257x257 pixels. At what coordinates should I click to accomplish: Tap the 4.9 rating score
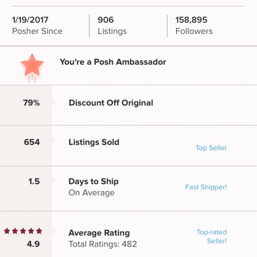(33, 244)
